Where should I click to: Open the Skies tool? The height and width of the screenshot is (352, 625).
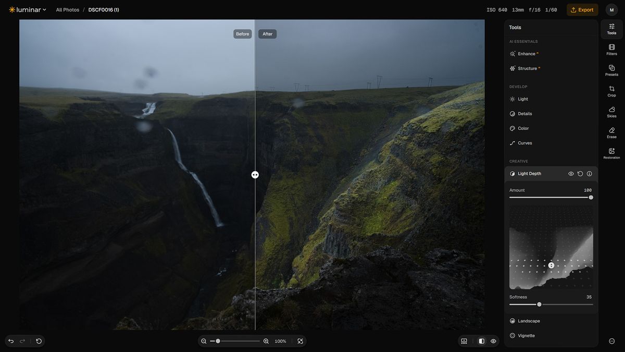coord(611,113)
